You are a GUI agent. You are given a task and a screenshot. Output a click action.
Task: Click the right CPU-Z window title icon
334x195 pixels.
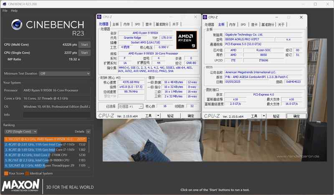coord(205,17)
